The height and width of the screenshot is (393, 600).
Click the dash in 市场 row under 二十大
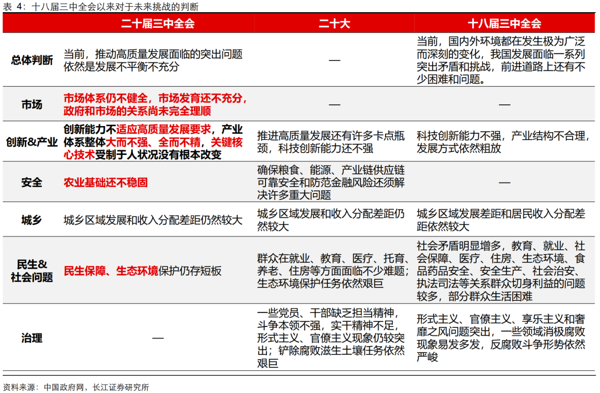pos(334,104)
